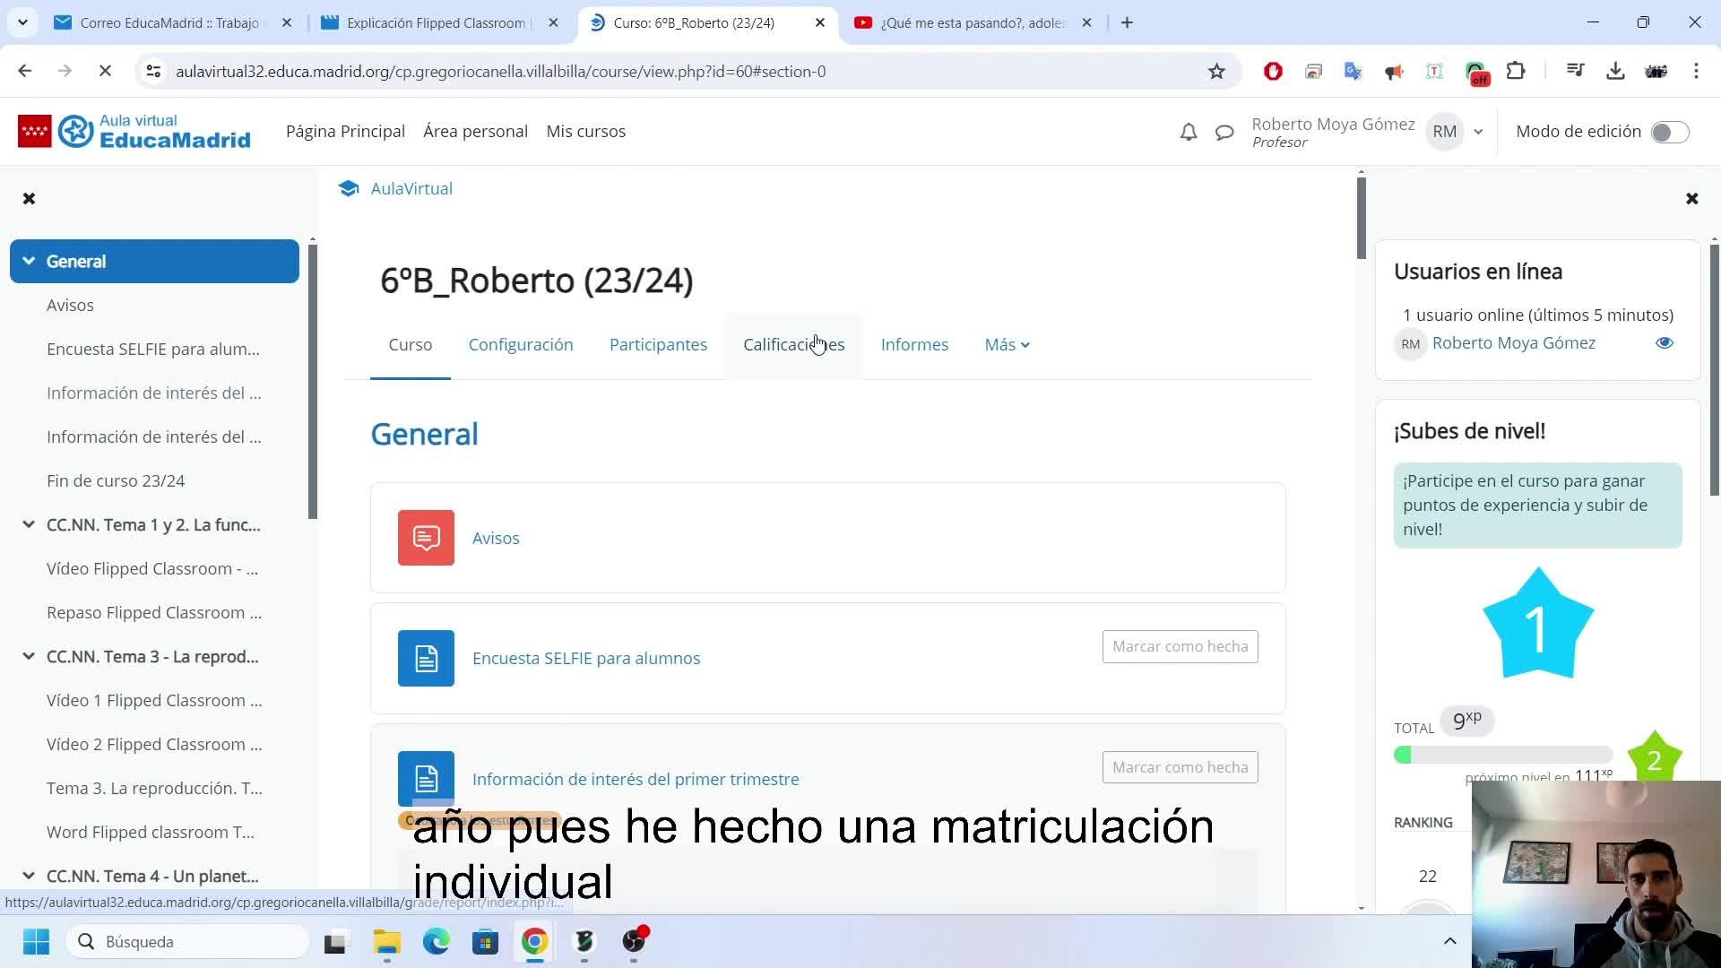This screenshot has height=968, width=1721.
Task: Open Información de interés del primer trimestre
Action: pos(636,779)
